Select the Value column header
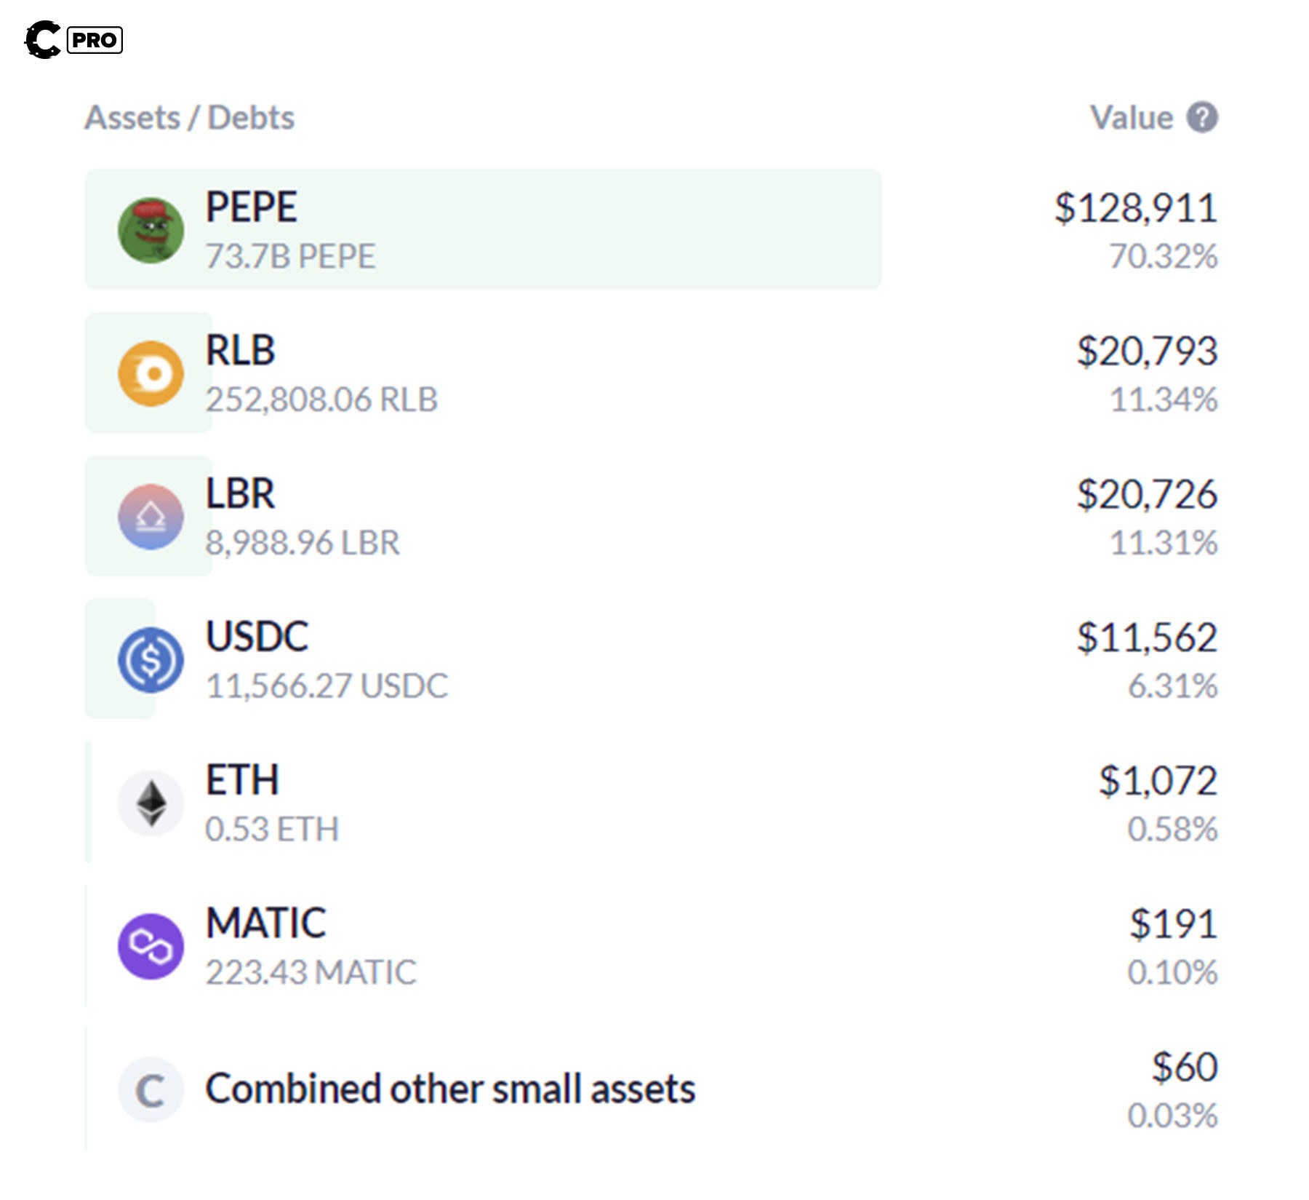1309x1200 pixels. tap(1132, 118)
